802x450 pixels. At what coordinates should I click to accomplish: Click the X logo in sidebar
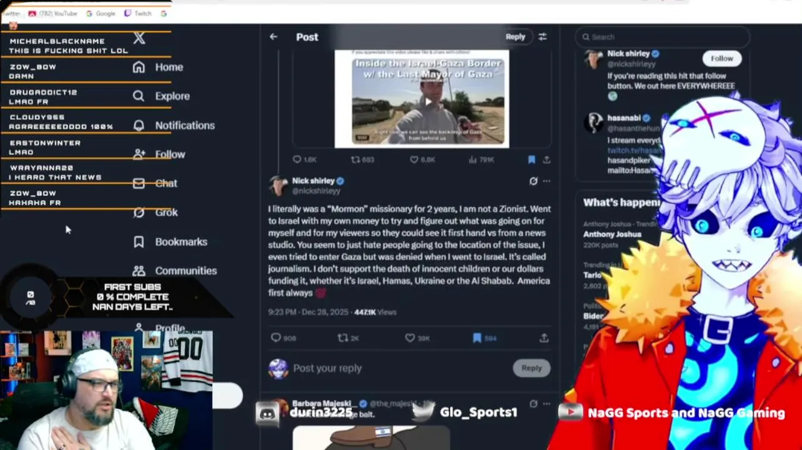(x=139, y=38)
